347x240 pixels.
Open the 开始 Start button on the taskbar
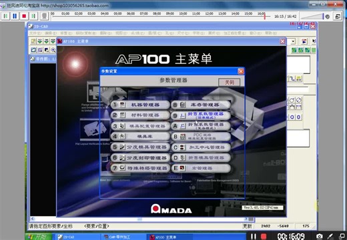pyautogui.click(x=39, y=237)
